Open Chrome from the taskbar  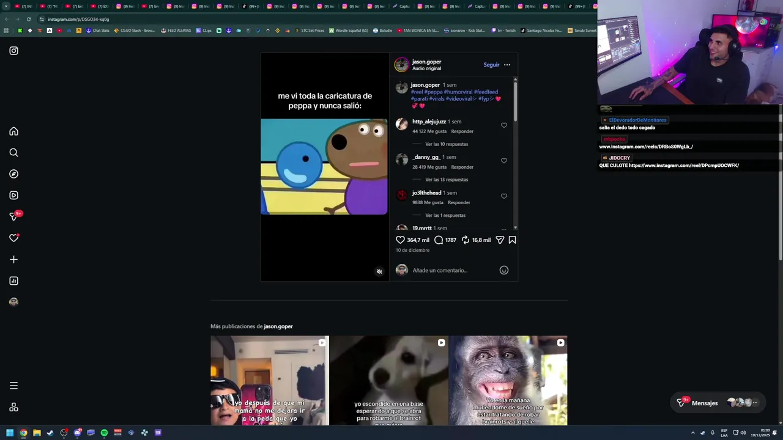pyautogui.click(x=23, y=433)
